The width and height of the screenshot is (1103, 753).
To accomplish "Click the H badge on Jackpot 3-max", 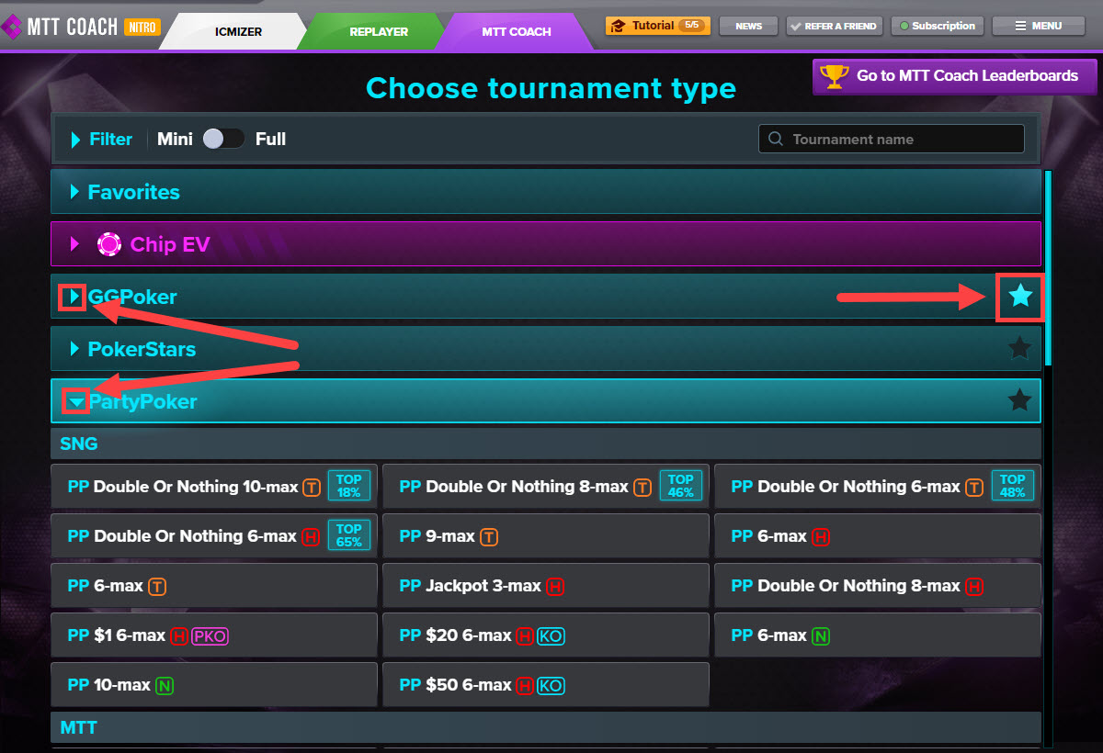I will [555, 586].
